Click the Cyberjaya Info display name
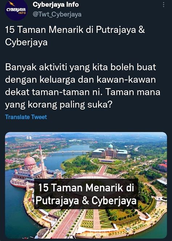The image size is (172, 241). coord(56,5)
